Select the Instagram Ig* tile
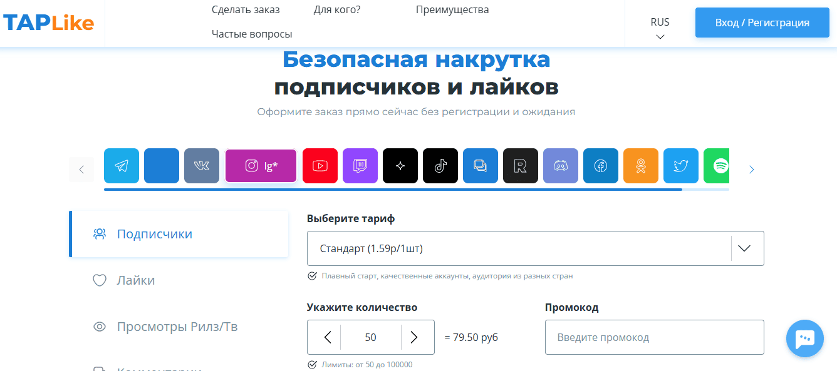837x371 pixels. [x=261, y=166]
